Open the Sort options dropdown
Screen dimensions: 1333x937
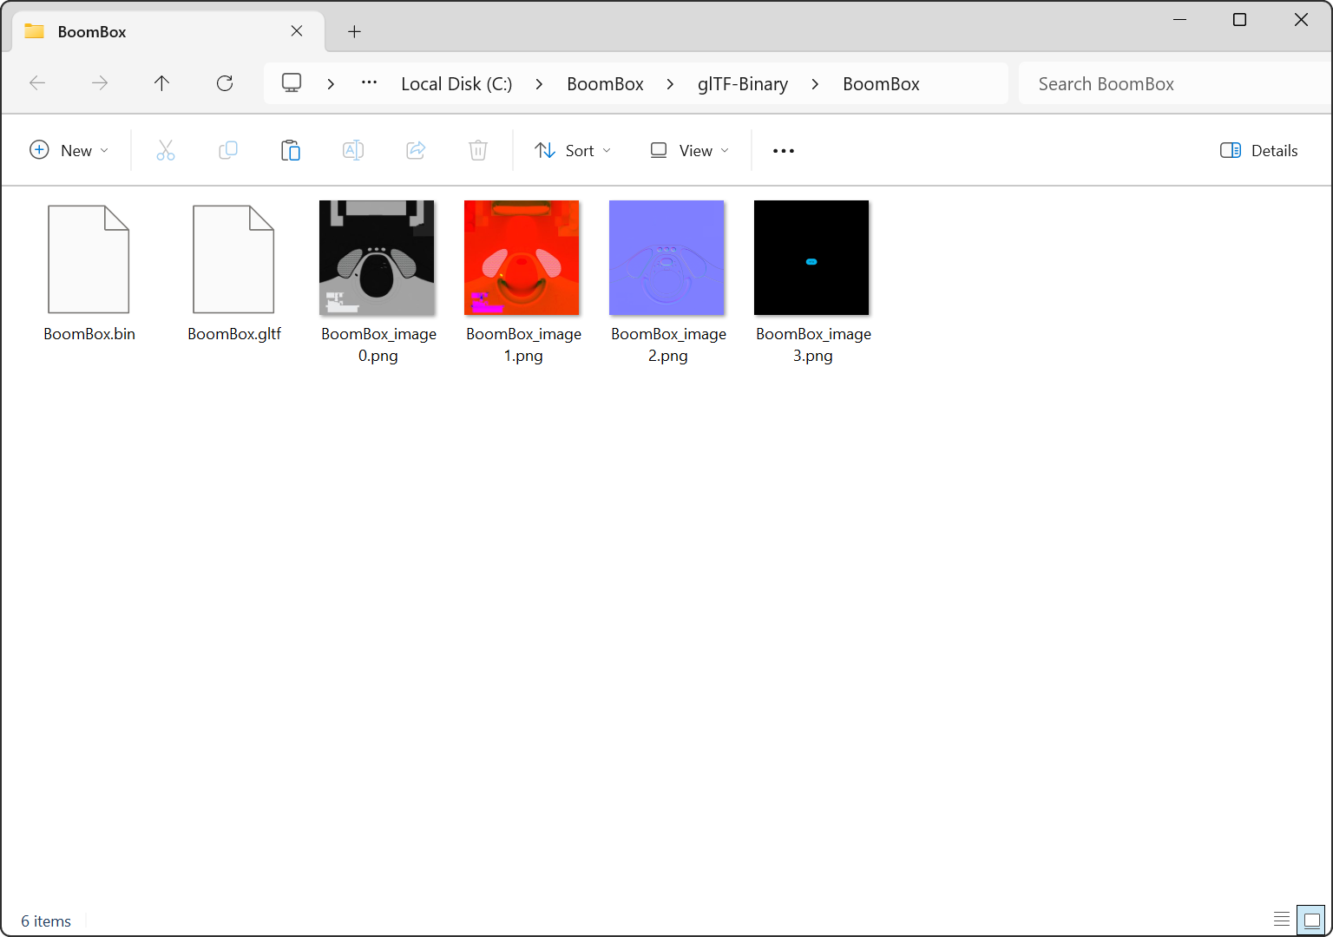tap(573, 150)
